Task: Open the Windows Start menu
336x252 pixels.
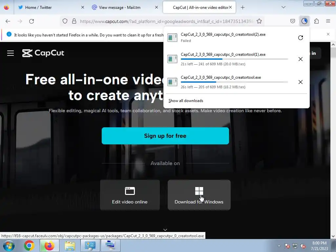Action: click(x=9, y=245)
